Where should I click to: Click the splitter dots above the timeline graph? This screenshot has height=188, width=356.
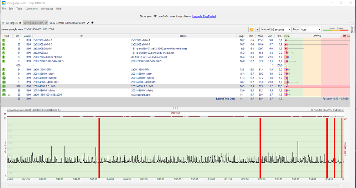175,108
